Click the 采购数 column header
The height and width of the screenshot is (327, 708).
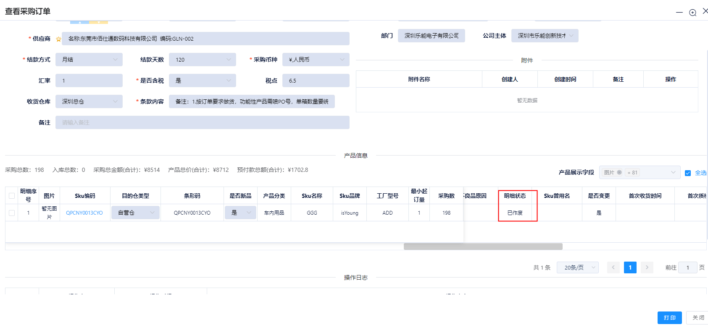click(x=446, y=196)
